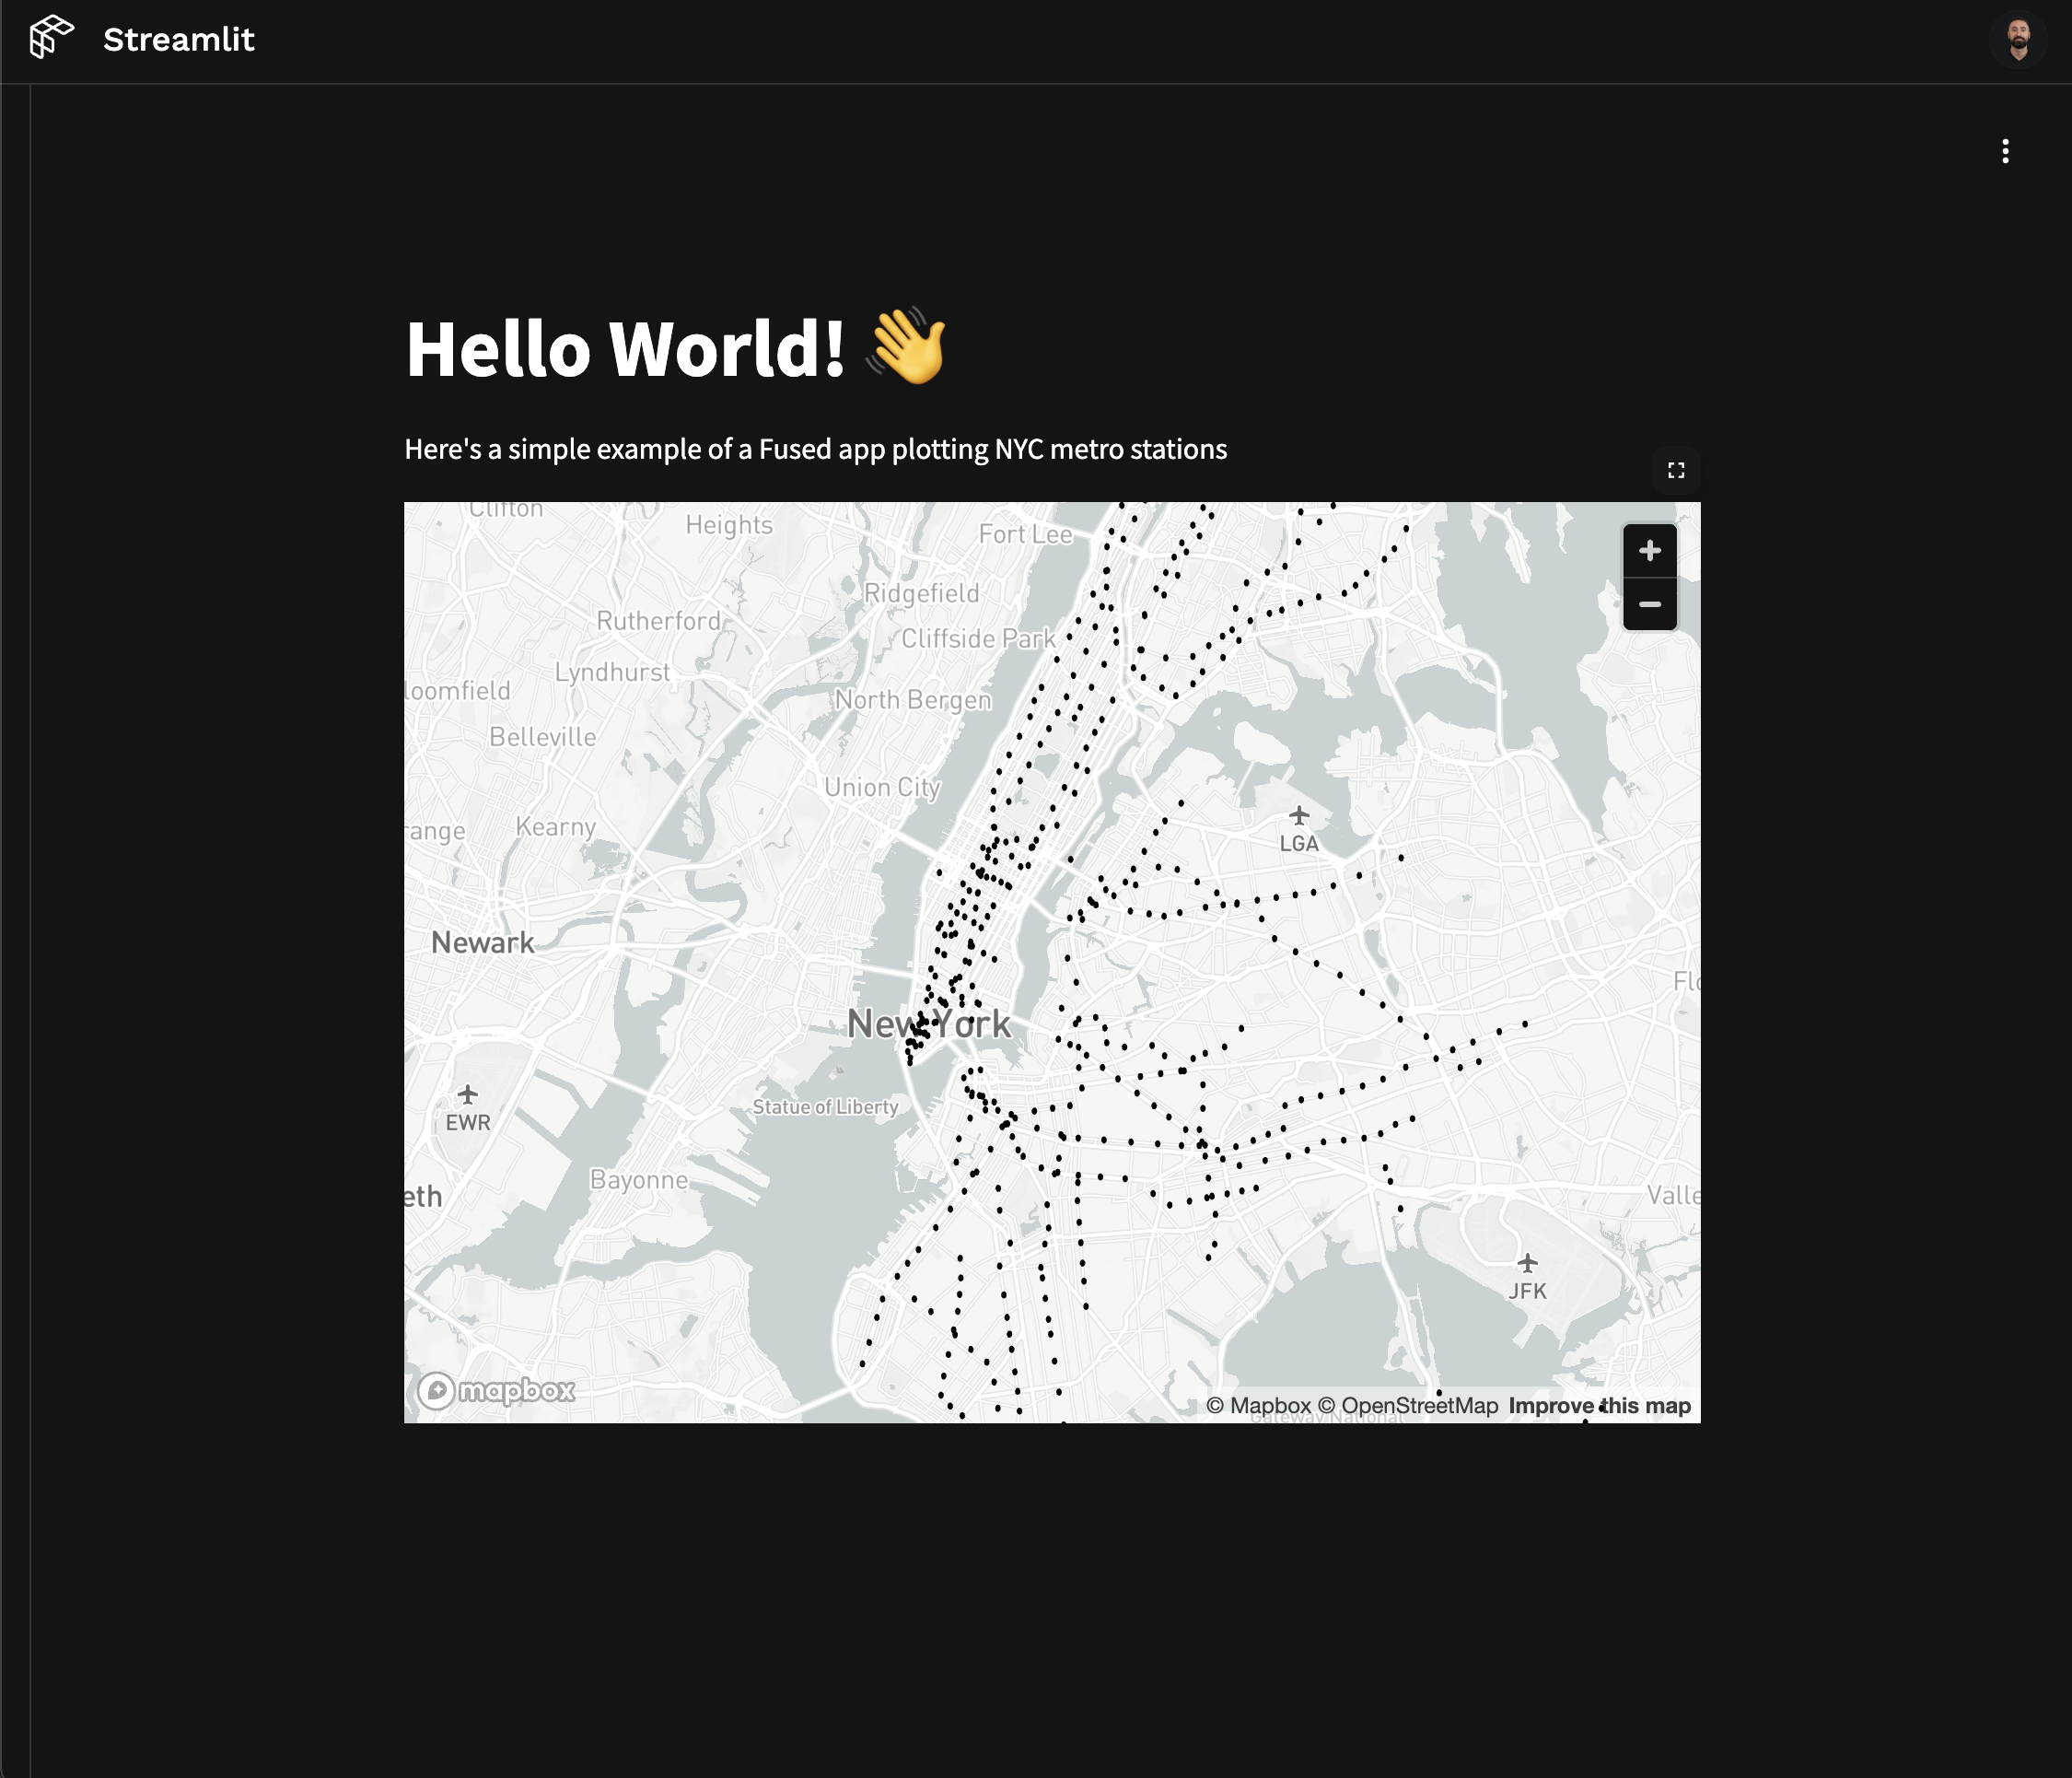Viewport: 2072px width, 1778px height.
Task: Click the Fused logo icon in header
Action: click(51, 38)
